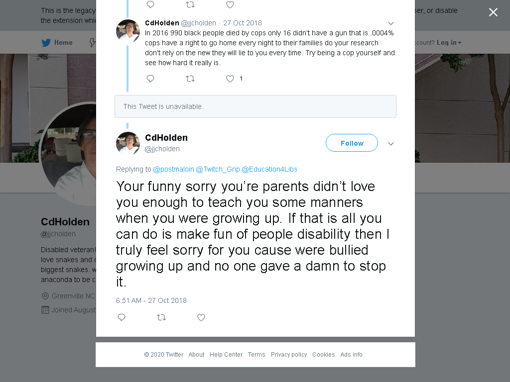510x382 pixels.
Task: Click the 6:51 AM - 27 Oct 2018 timestamp
Action: pos(151,300)
